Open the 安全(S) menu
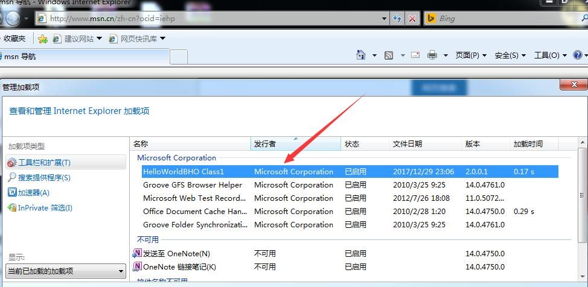This screenshot has width=588, height=287. pyautogui.click(x=510, y=55)
